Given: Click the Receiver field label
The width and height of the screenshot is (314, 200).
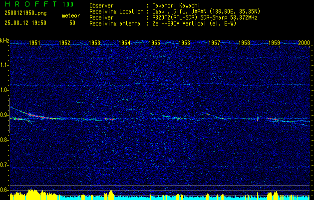Looking at the screenshot, I should tap(101, 17).
